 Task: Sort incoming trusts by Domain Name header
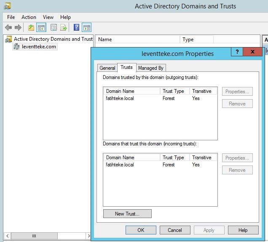tap(132, 158)
